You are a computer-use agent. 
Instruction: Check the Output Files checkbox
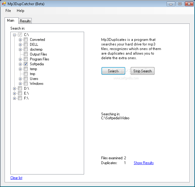coord(26,54)
